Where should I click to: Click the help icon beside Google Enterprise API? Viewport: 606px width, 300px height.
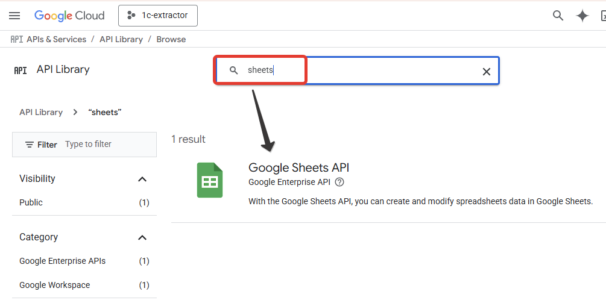pos(339,182)
